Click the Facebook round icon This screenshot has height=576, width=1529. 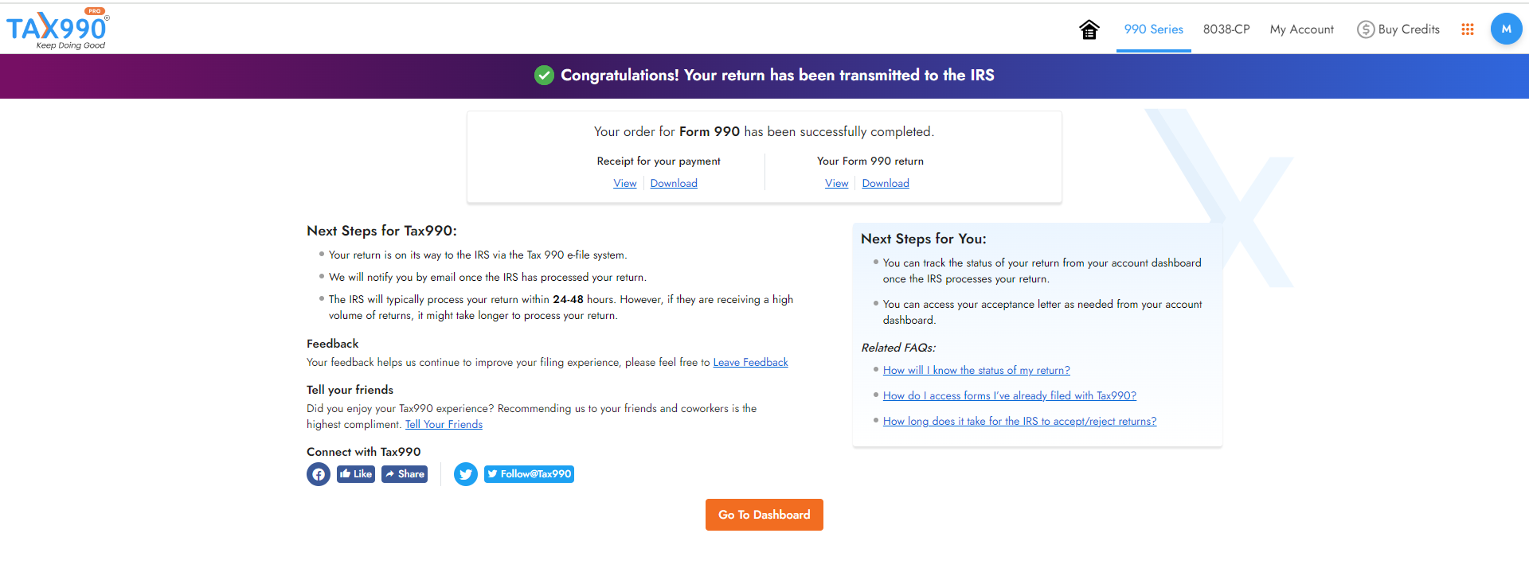click(x=319, y=474)
